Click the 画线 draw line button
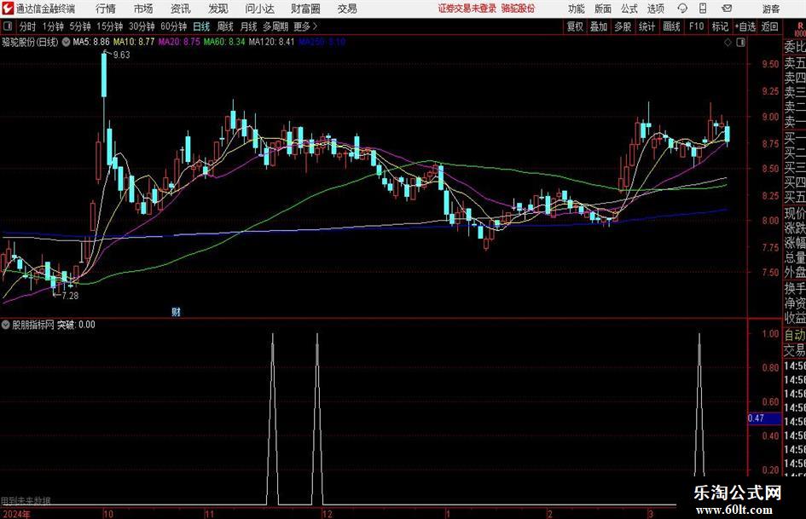The width and height of the screenshot is (806, 519). tap(671, 26)
